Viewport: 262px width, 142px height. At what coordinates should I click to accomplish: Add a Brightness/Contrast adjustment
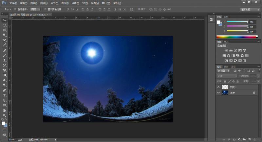226,51
